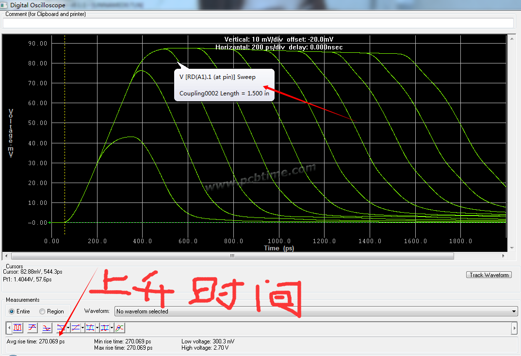Click the Digital Oscilloscope title bar icon
Image resolution: width=521 pixels, height=356 pixels.
click(x=4, y=5)
